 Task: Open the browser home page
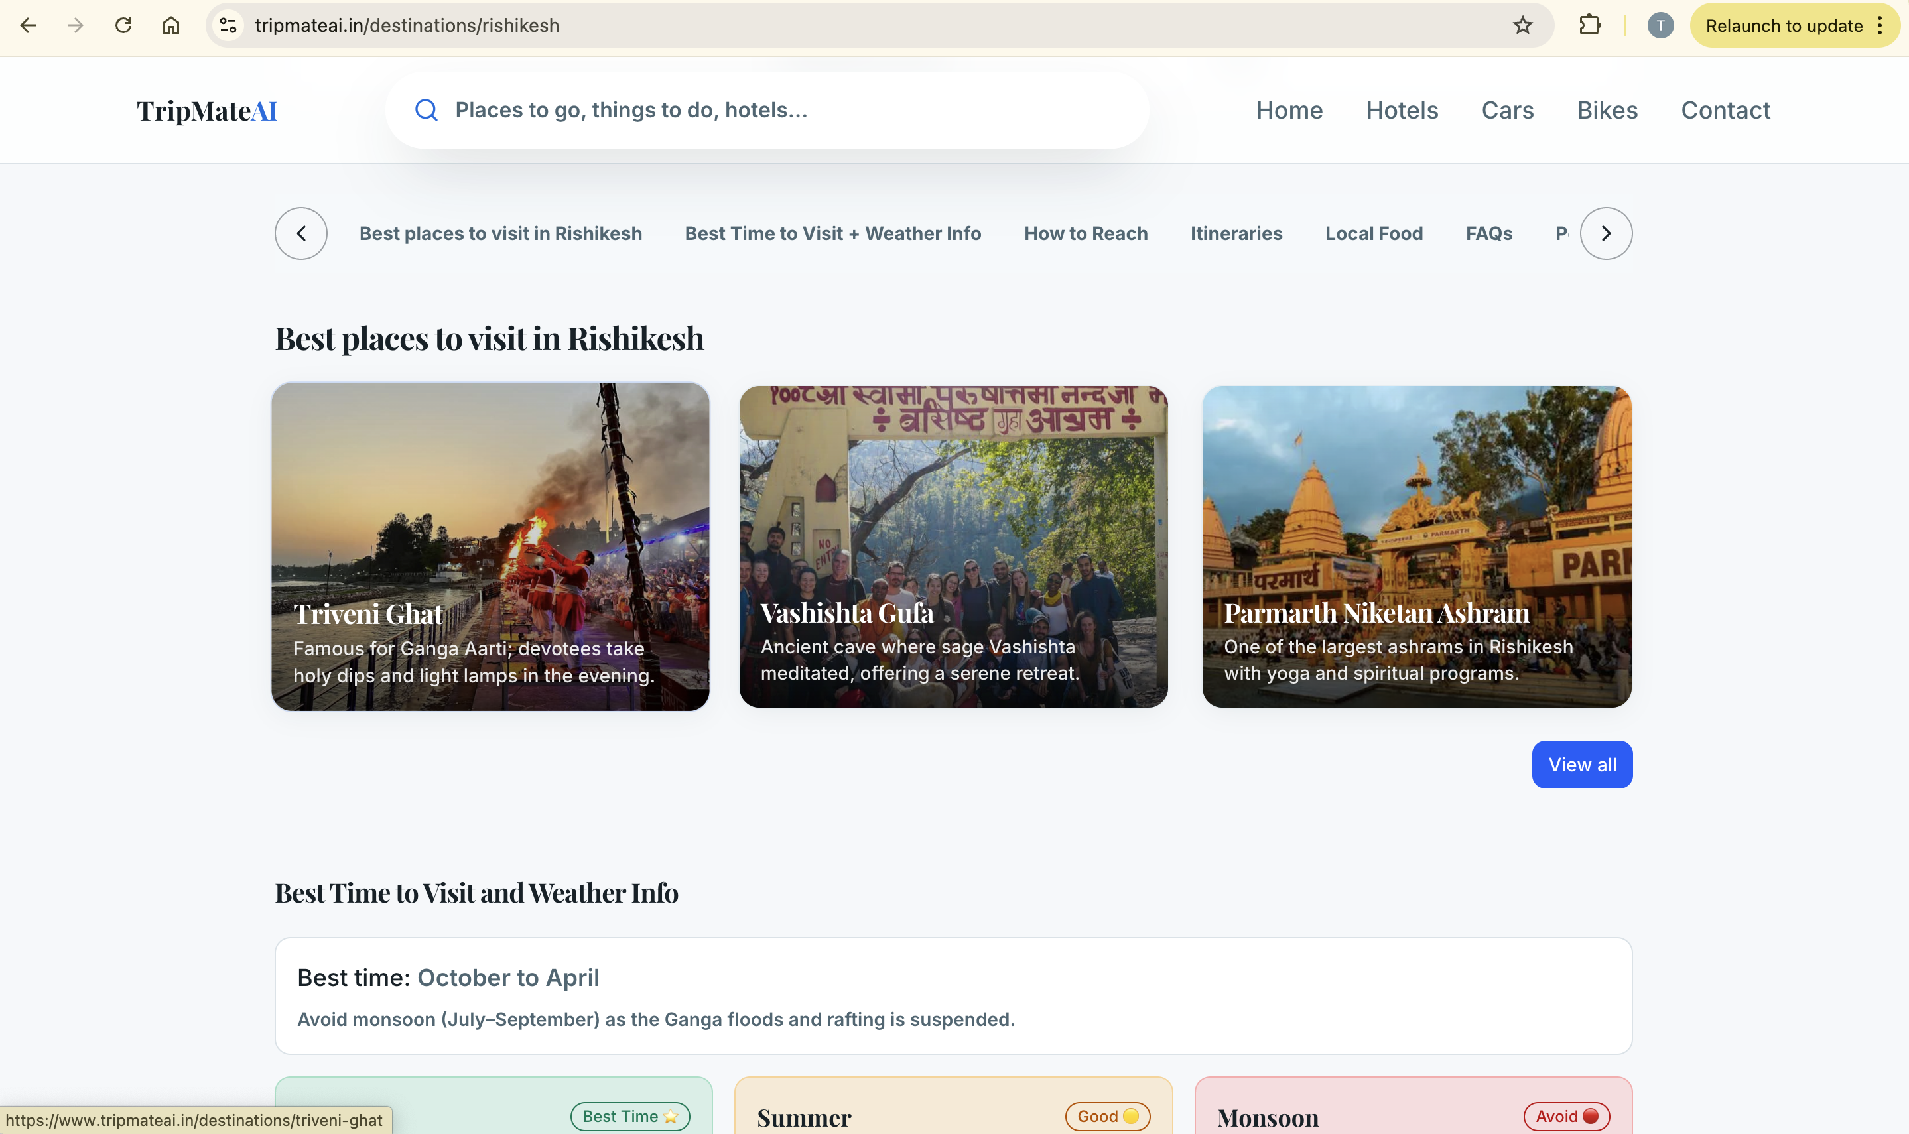coord(170,25)
